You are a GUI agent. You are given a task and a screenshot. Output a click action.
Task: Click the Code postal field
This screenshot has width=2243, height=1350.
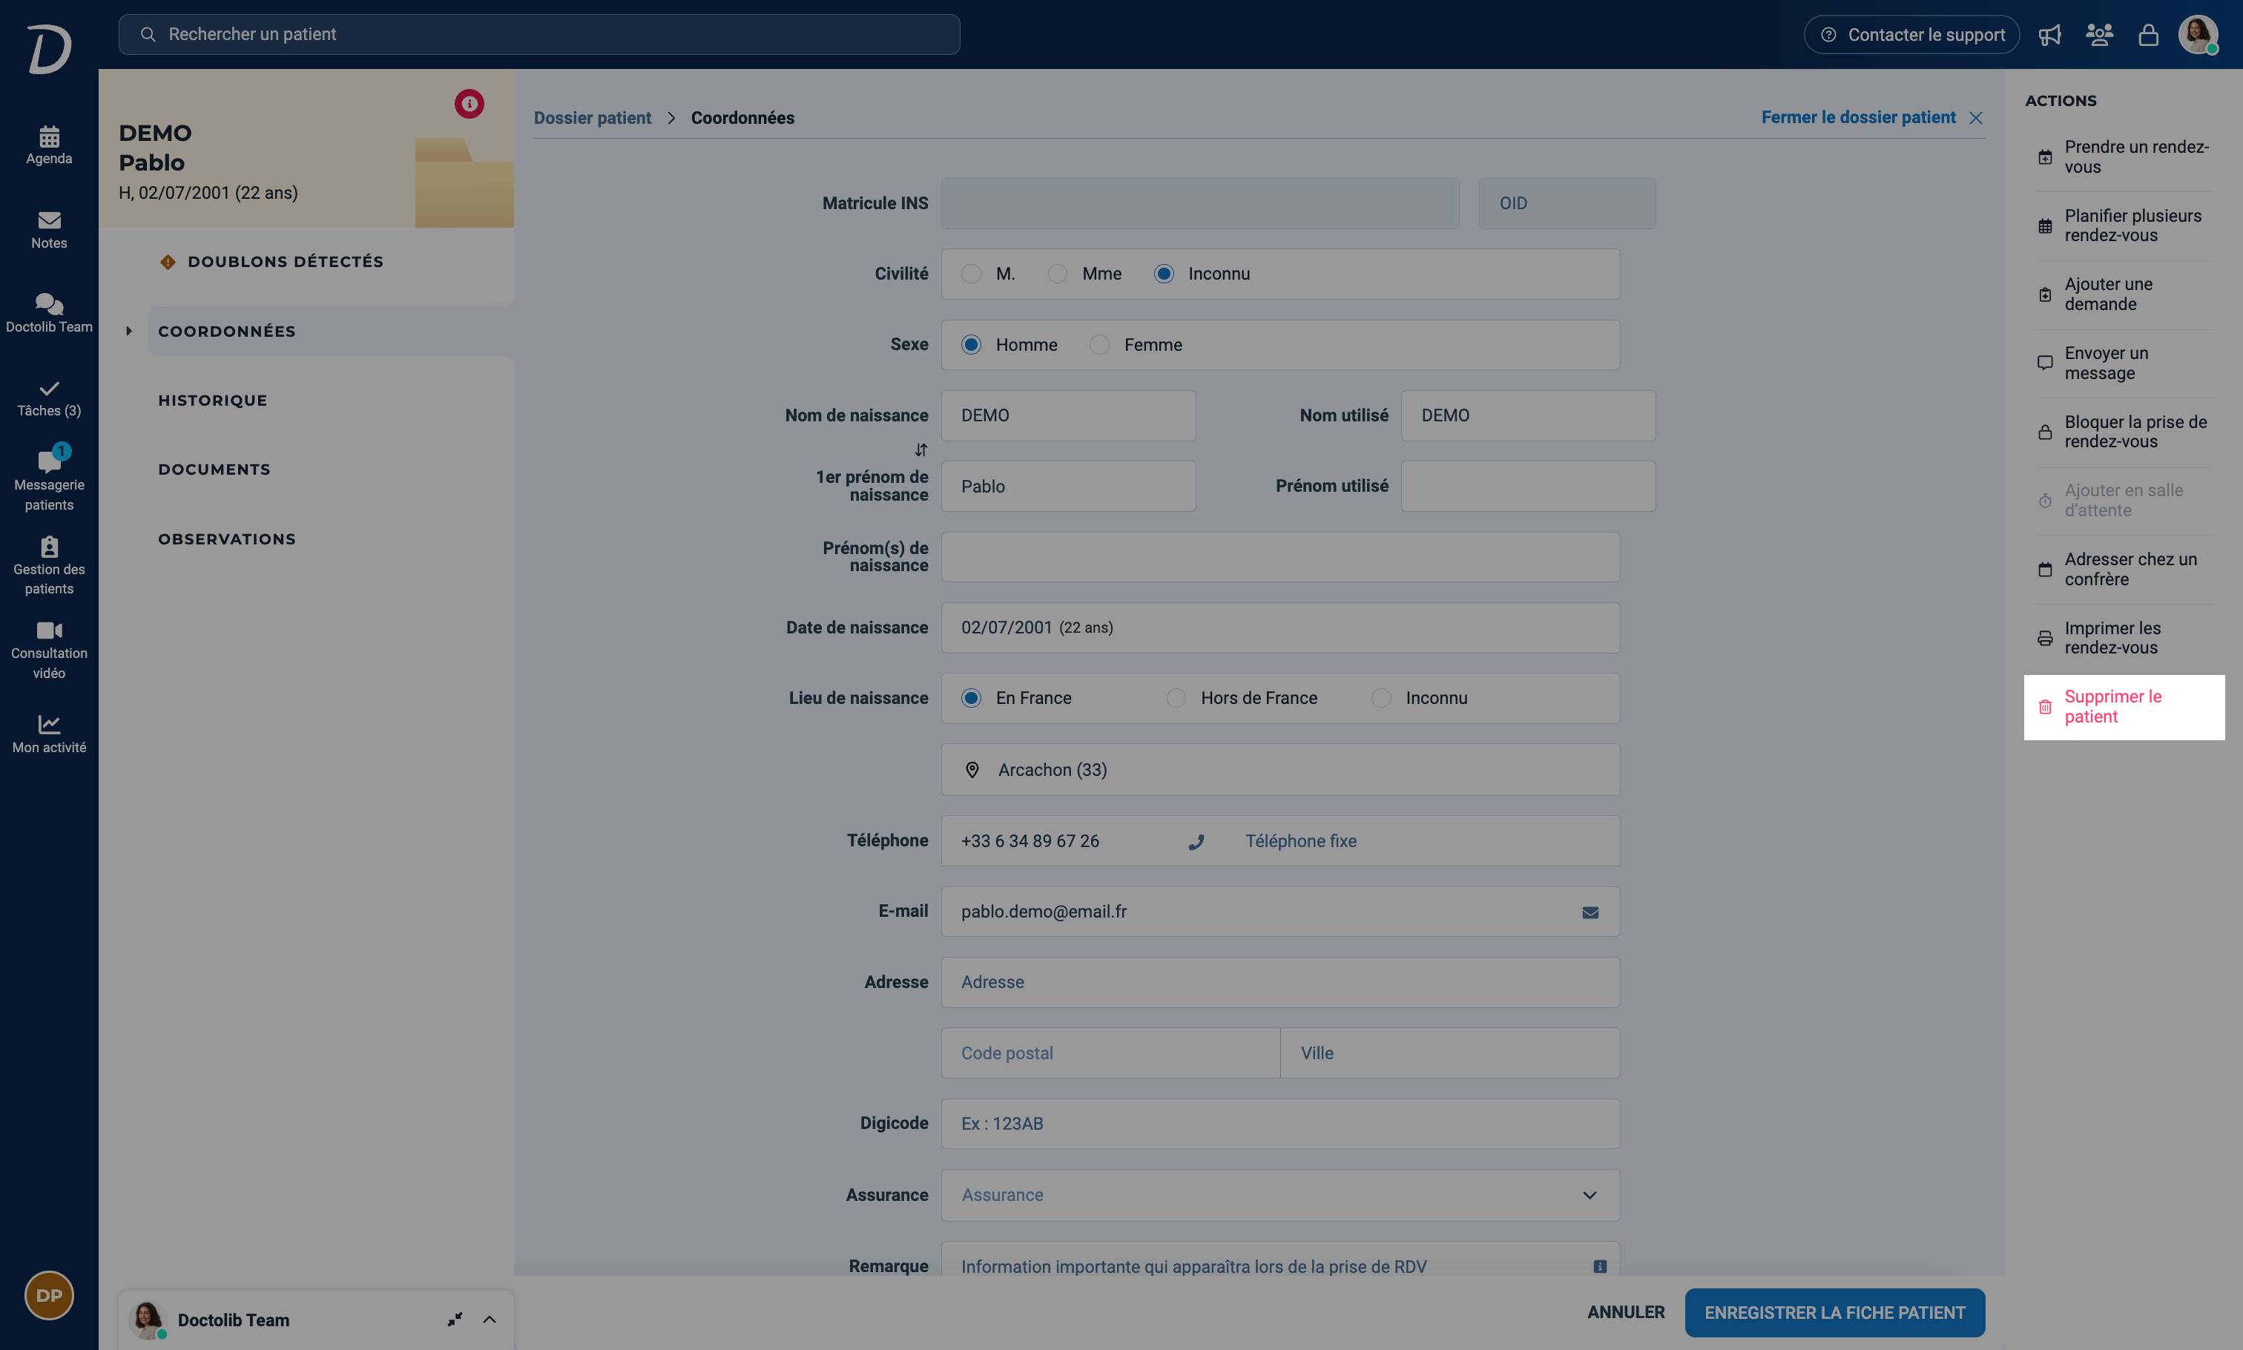coord(1110,1053)
